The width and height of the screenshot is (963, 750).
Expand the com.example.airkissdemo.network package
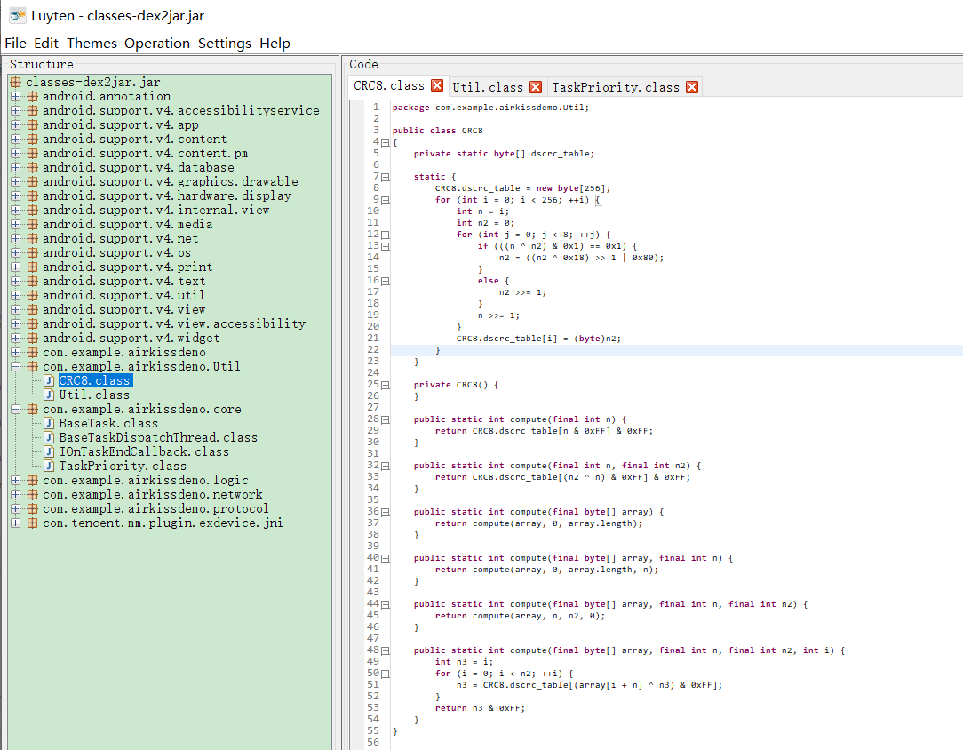tap(16, 494)
